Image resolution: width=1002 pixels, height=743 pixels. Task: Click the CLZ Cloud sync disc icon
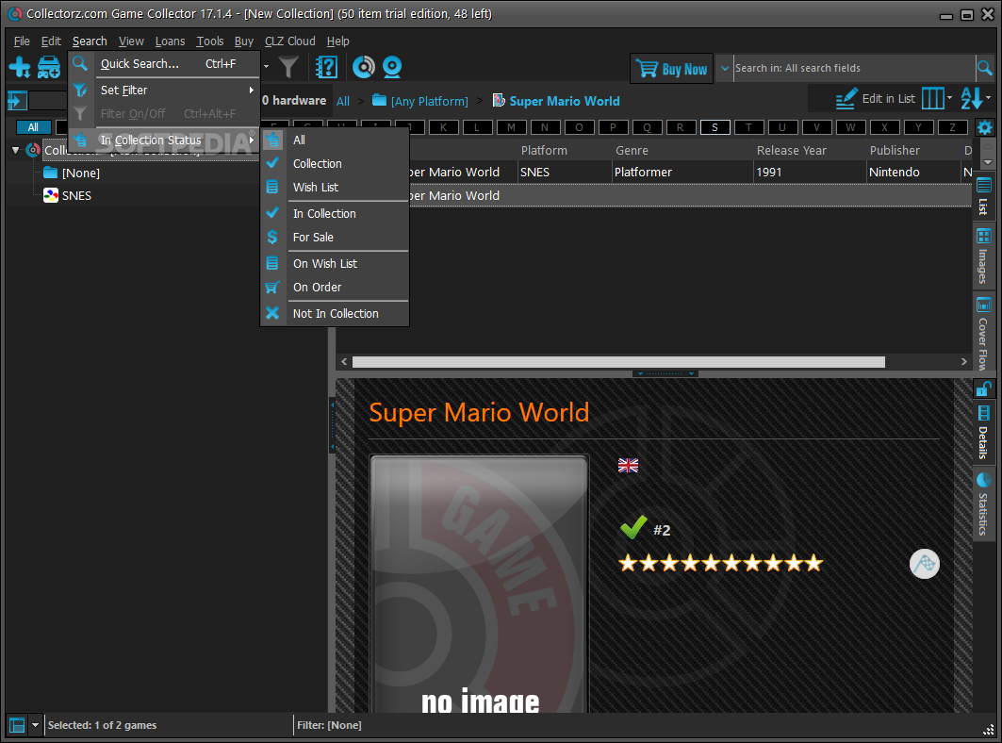coord(364,67)
